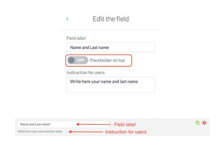Click the gray knob of the OFF switch
224x146 pixels.
click(x=71, y=60)
